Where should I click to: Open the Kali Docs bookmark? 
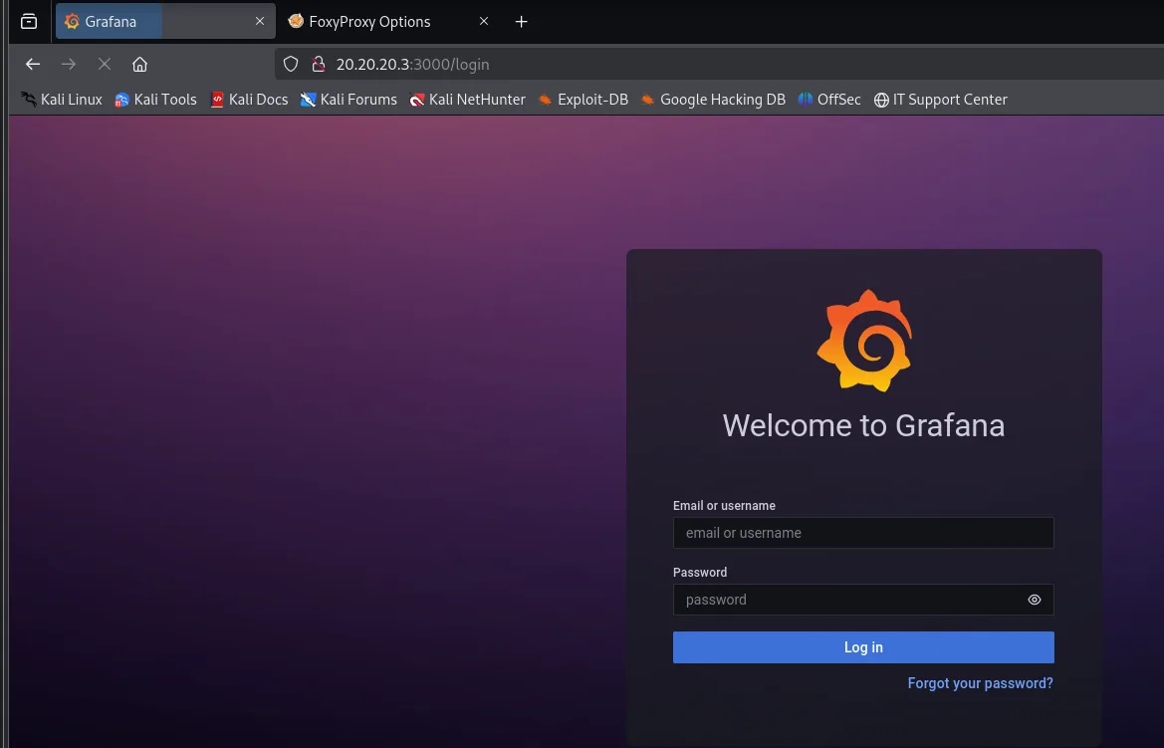[249, 100]
